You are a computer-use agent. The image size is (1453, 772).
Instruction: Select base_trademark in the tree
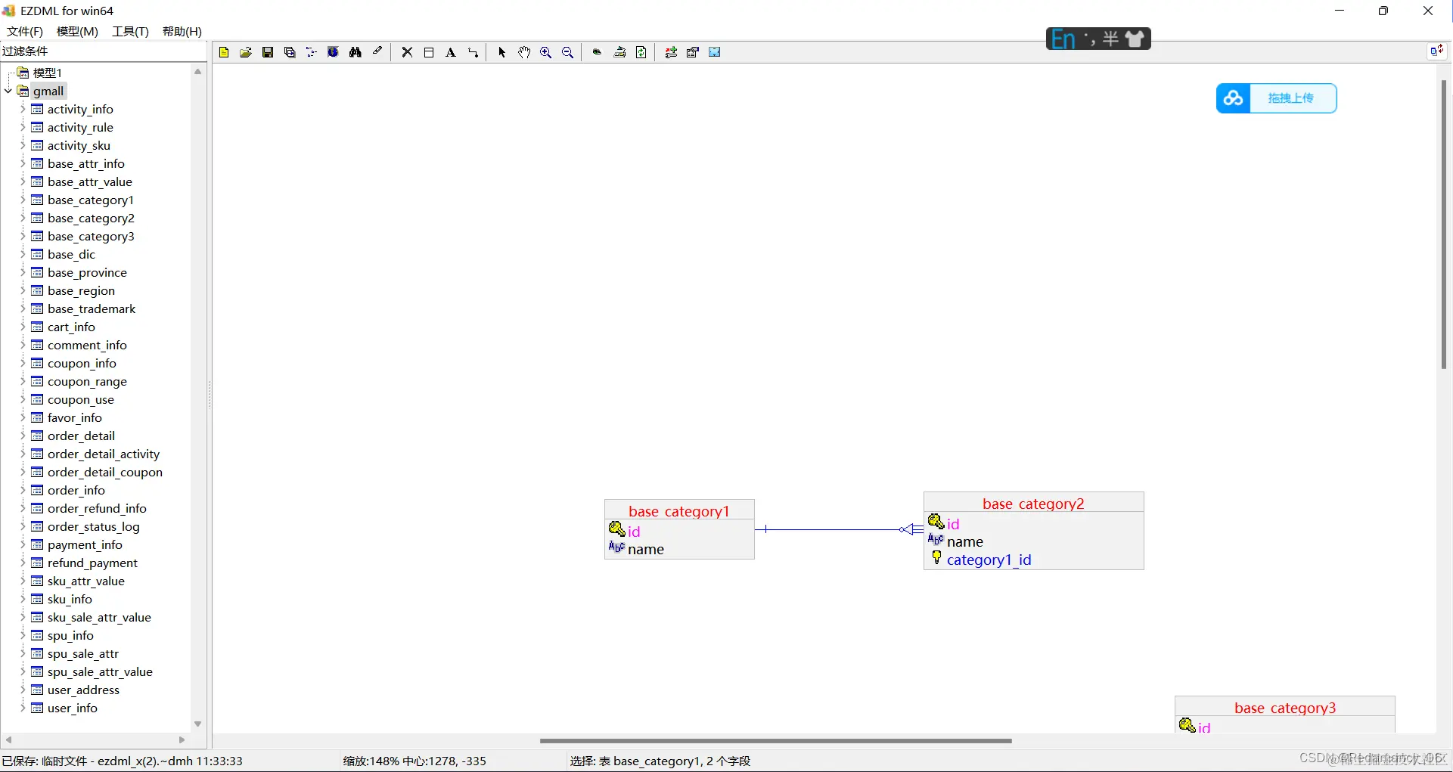click(x=92, y=308)
